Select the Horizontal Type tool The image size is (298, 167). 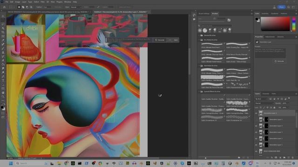[x=3, y=81]
